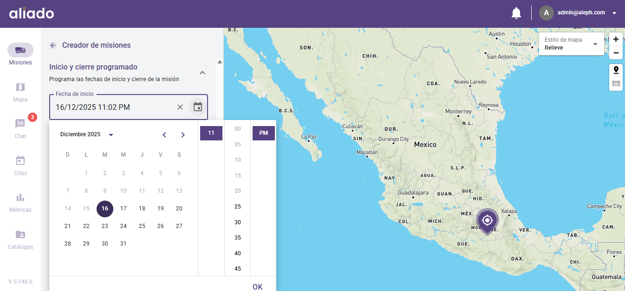The image size is (625, 291).
Task: Click the calendar icon in date field
Action: pyautogui.click(x=198, y=107)
